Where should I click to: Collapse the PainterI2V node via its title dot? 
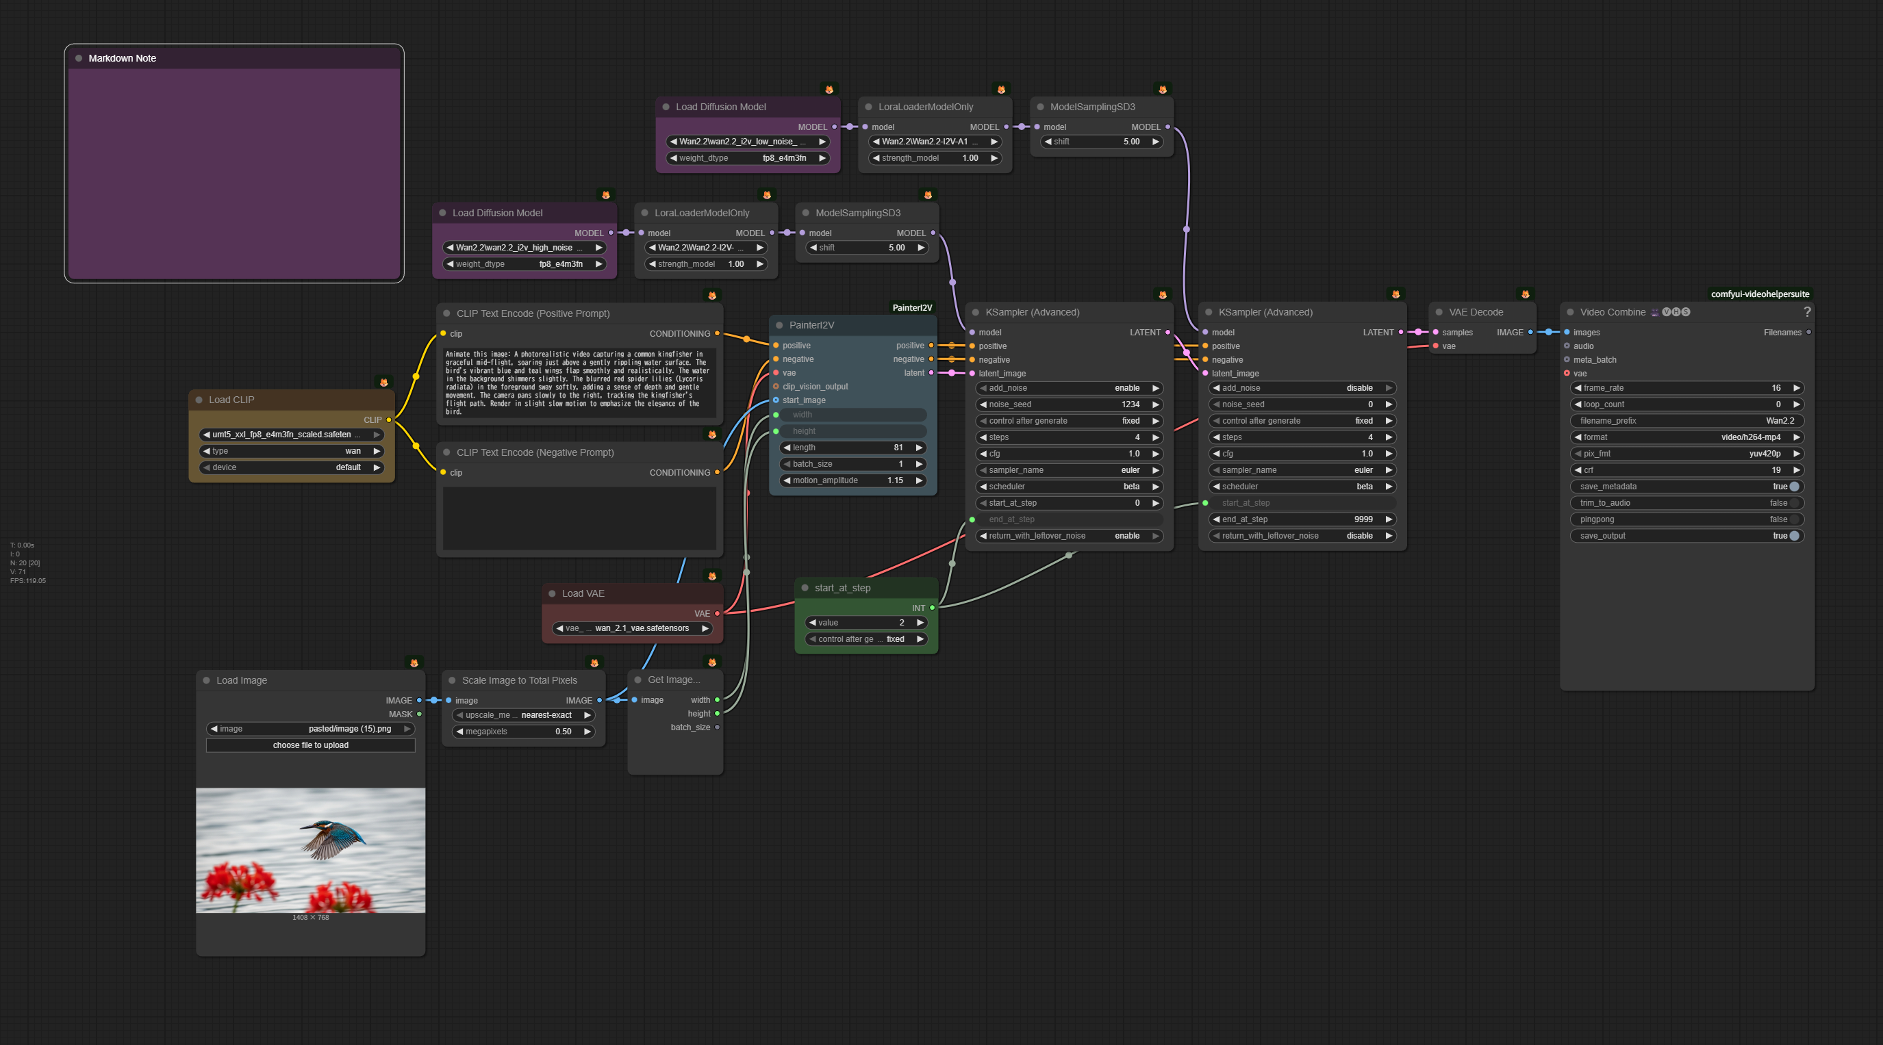(x=779, y=325)
